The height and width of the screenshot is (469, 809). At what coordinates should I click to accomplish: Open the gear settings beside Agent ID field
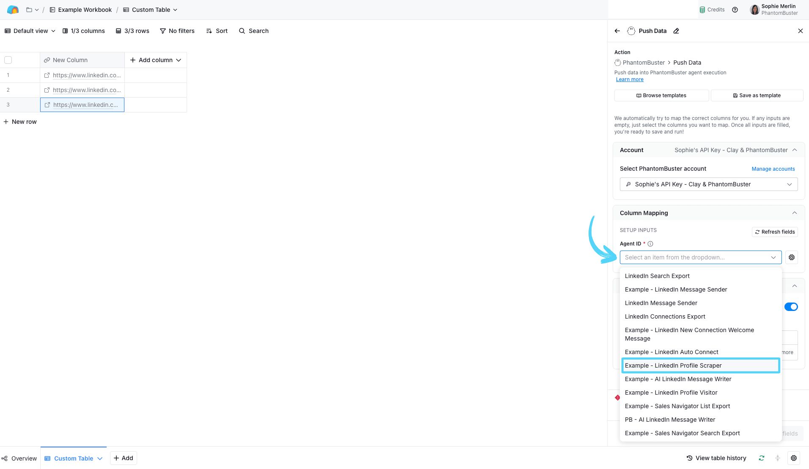coord(791,257)
